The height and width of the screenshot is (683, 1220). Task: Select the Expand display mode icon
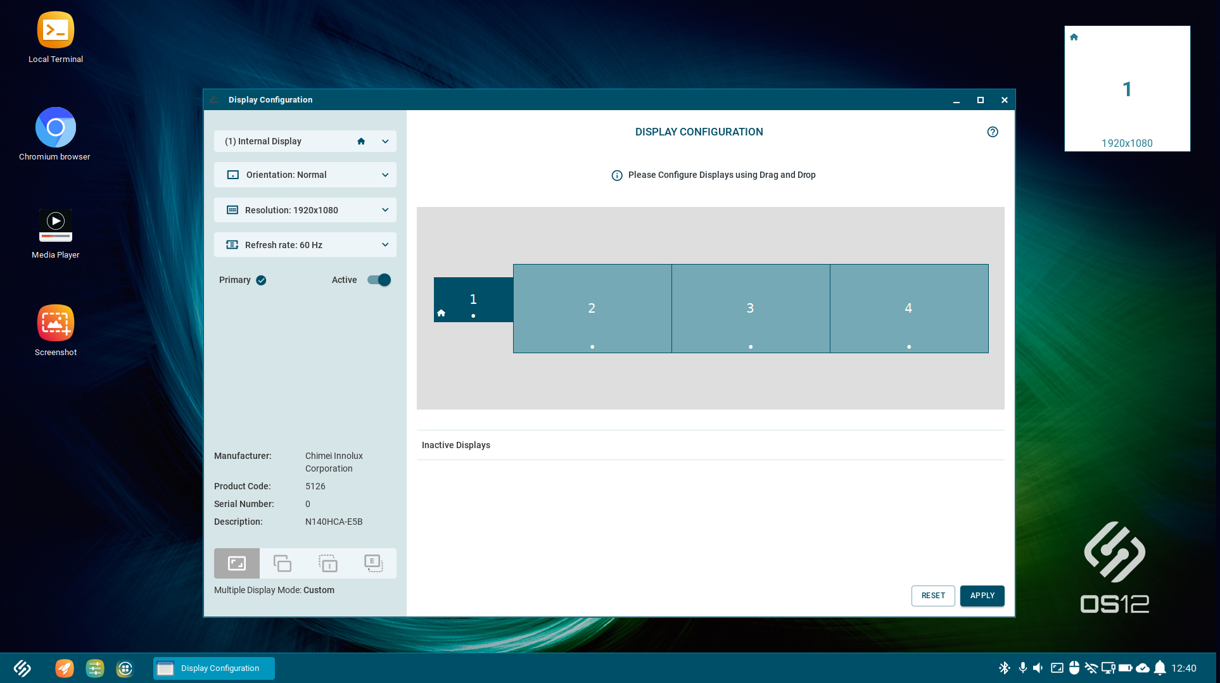point(237,563)
